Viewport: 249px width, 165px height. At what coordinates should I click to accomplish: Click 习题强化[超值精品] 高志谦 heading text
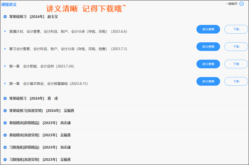40,147
